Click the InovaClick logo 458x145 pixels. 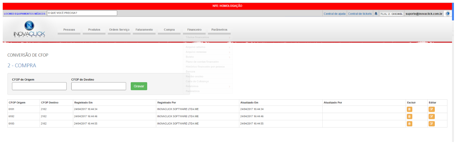[x=29, y=30]
